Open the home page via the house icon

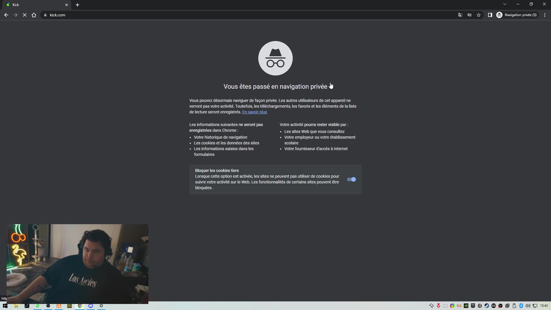click(34, 15)
